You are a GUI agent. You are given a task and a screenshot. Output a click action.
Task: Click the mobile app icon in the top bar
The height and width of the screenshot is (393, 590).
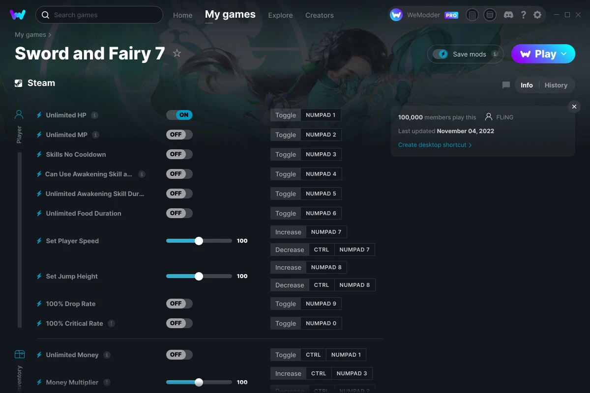(472, 15)
